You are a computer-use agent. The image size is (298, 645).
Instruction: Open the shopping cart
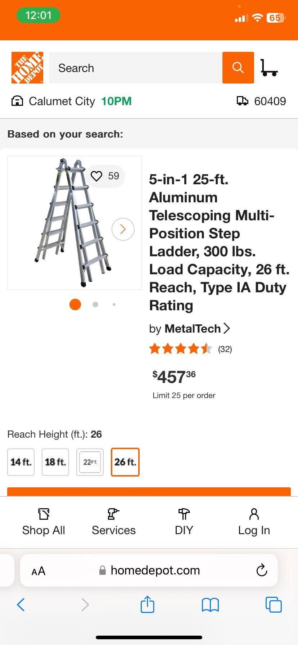269,68
